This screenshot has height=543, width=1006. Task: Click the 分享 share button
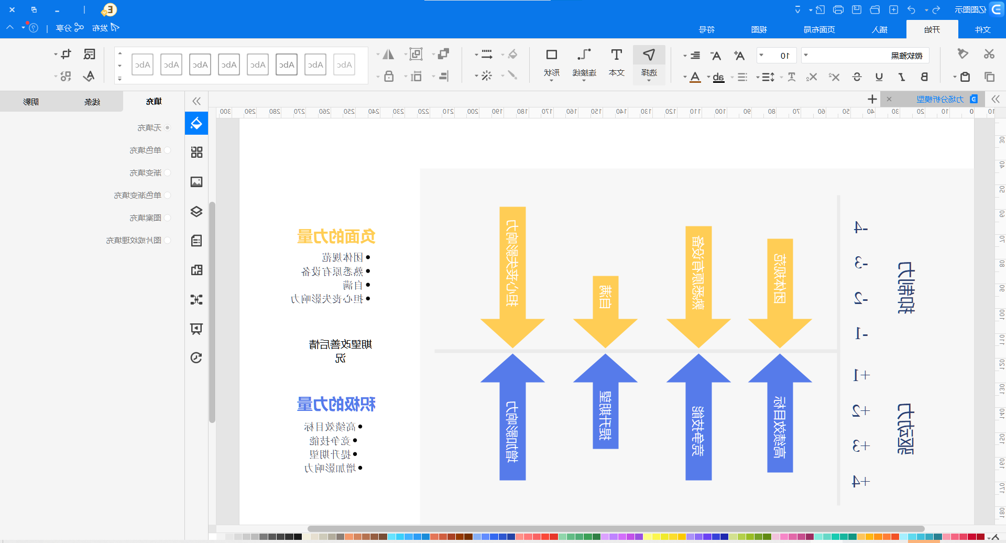[70, 28]
